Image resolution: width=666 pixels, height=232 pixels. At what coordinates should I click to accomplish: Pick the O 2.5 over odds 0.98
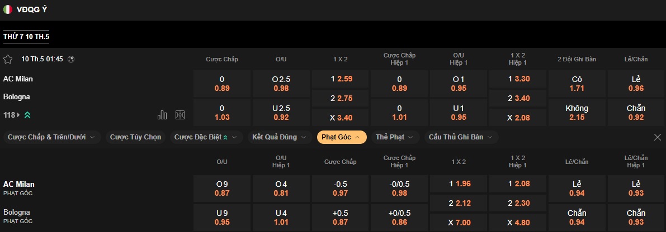(281, 84)
